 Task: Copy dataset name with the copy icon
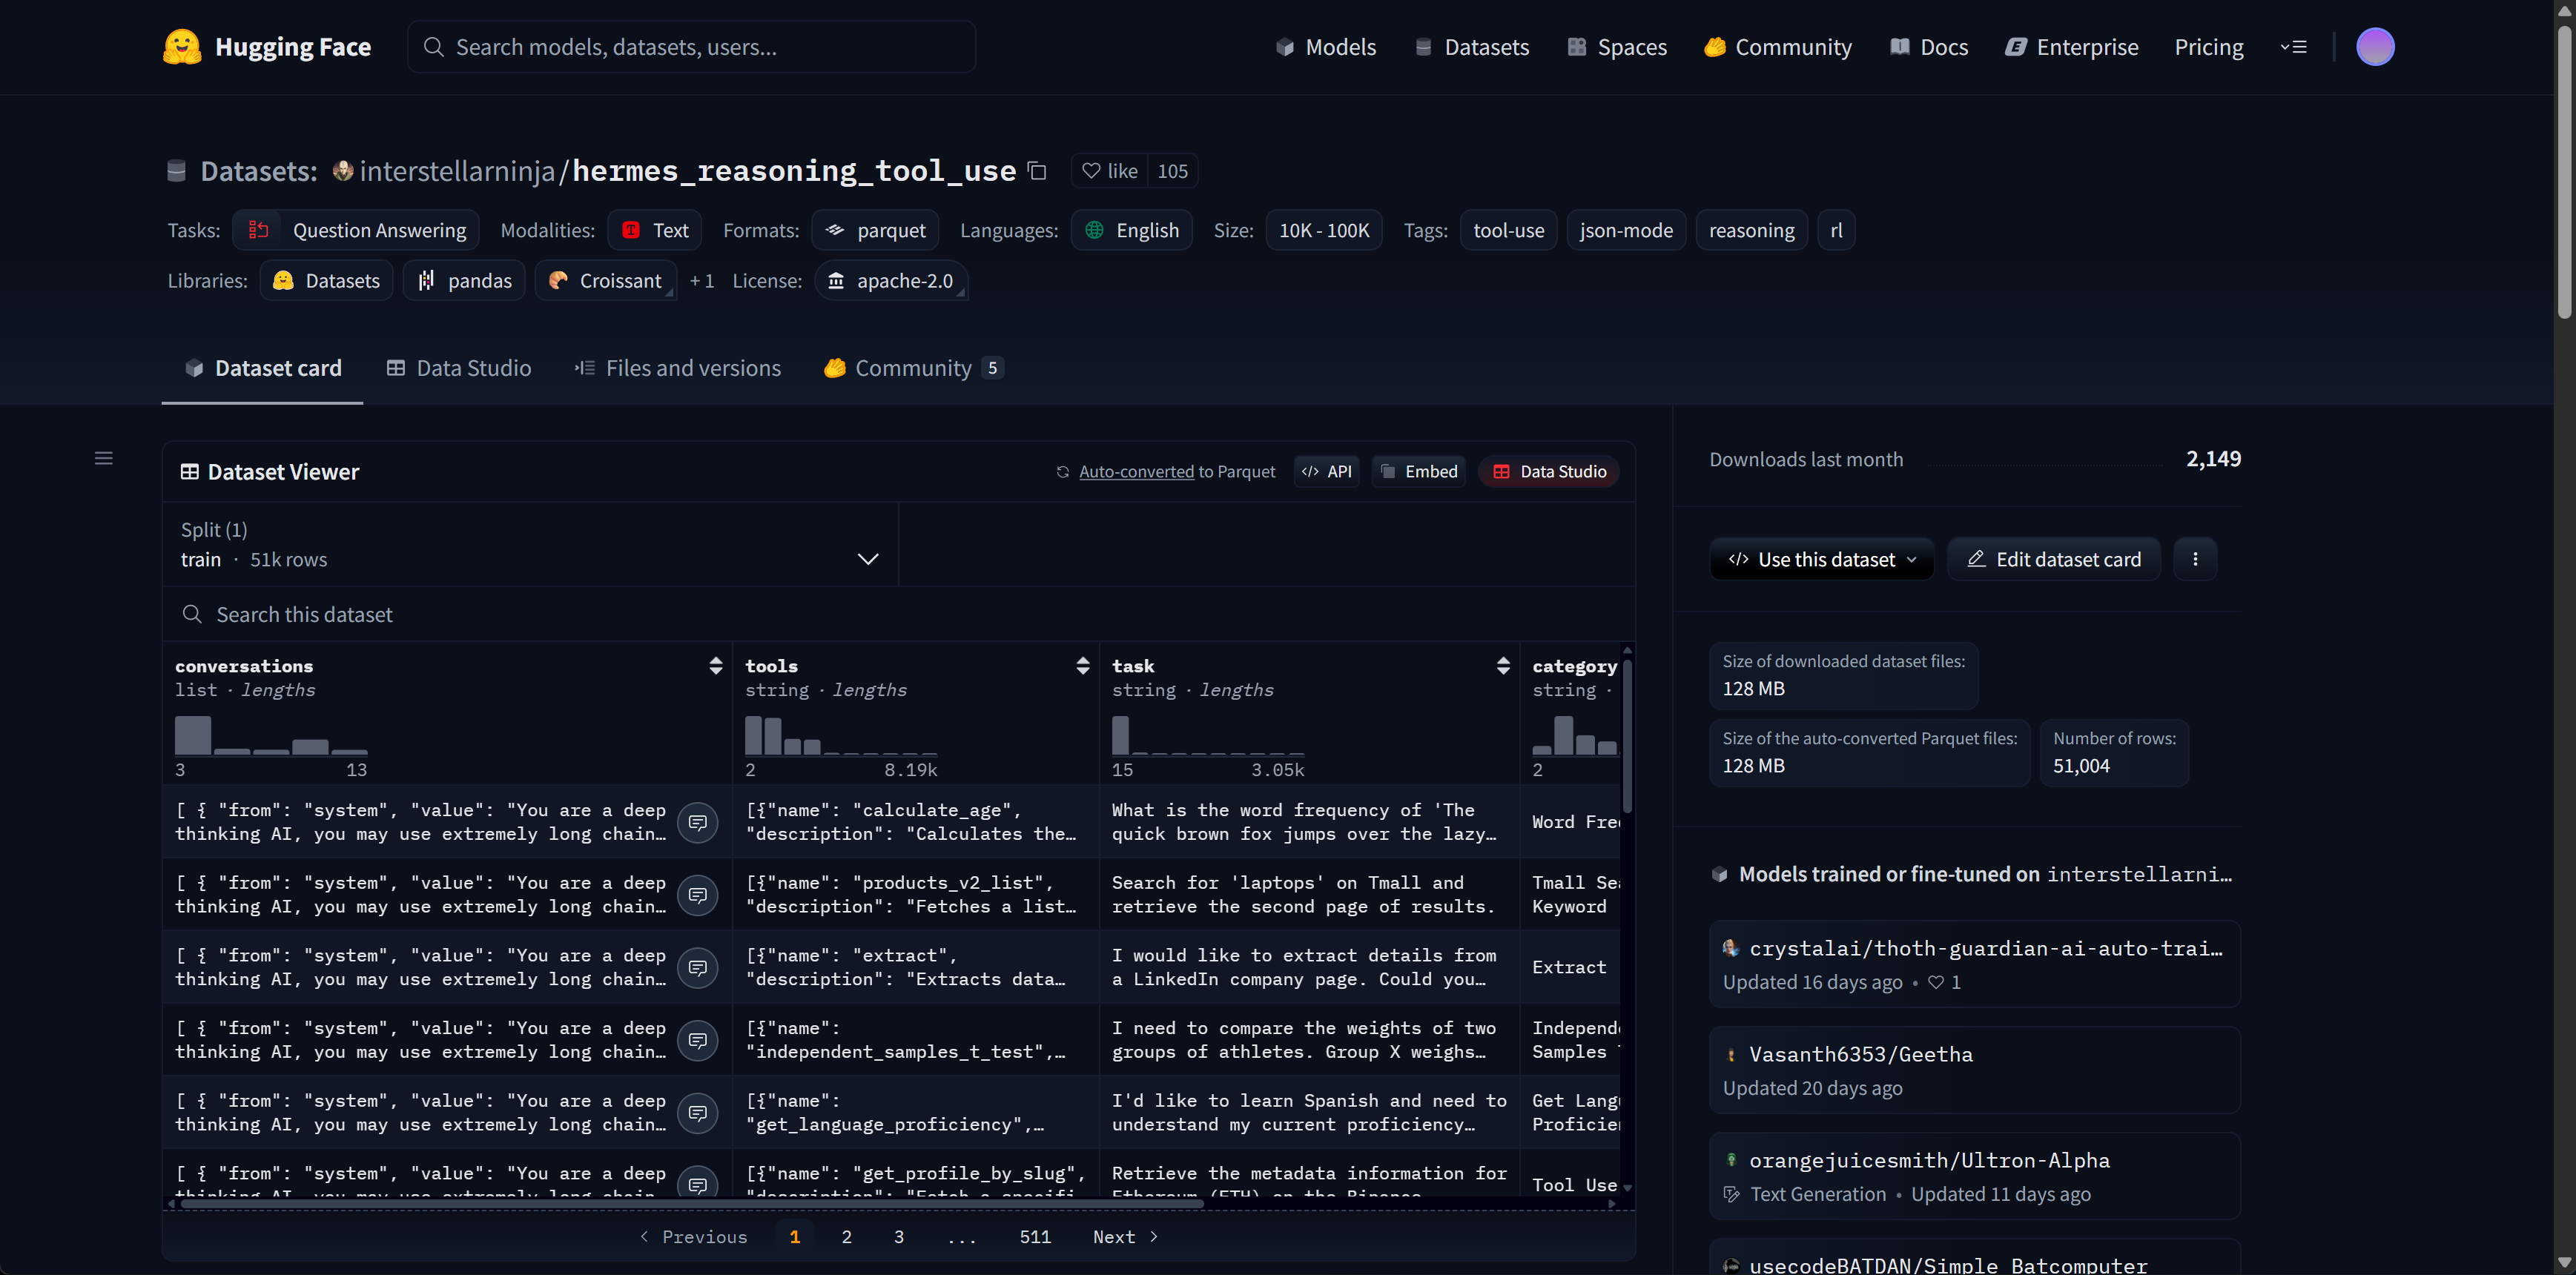click(x=1037, y=171)
